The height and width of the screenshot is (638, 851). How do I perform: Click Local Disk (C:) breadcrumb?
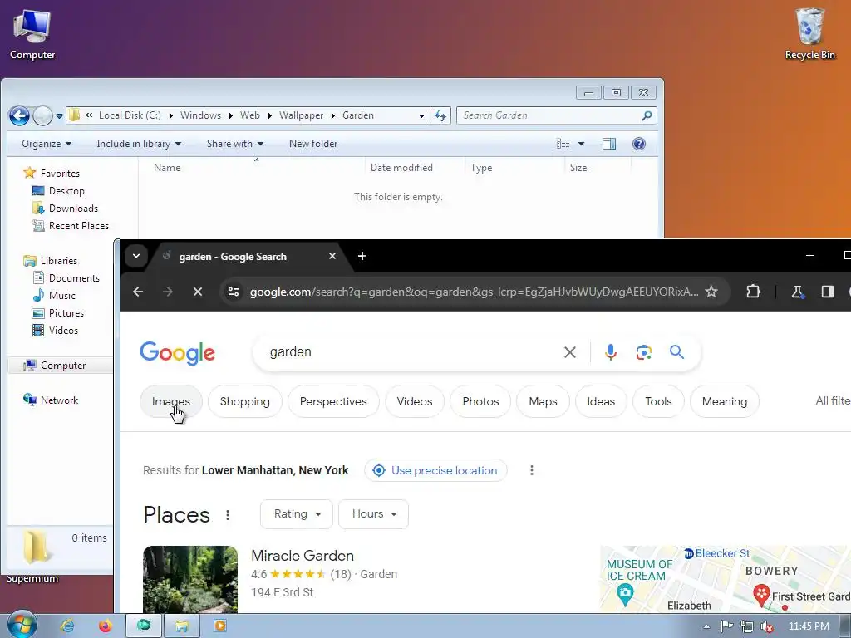point(130,115)
